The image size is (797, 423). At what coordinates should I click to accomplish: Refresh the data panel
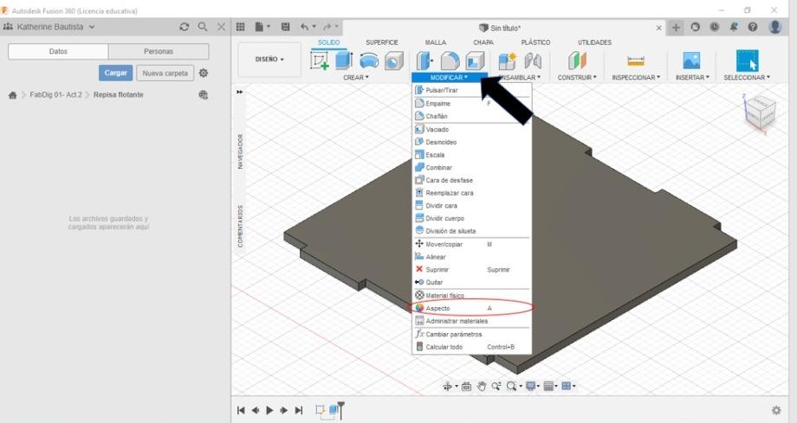pos(184,27)
